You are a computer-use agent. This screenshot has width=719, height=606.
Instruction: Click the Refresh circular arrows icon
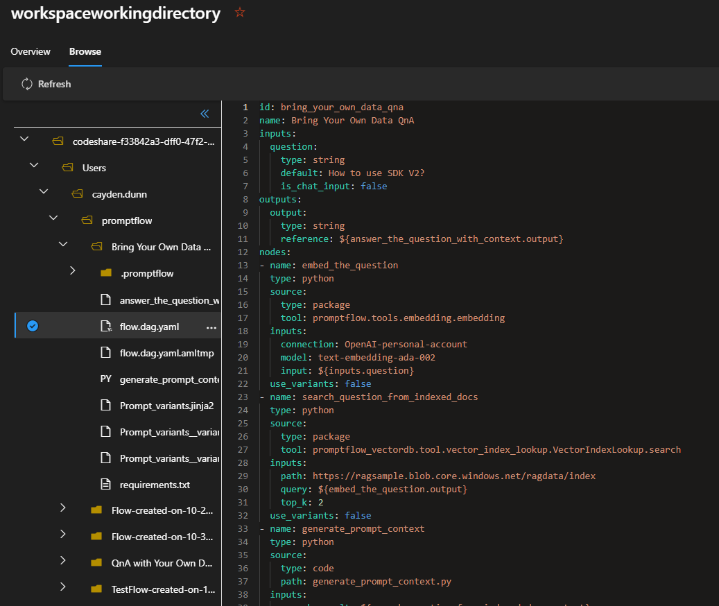pos(27,84)
